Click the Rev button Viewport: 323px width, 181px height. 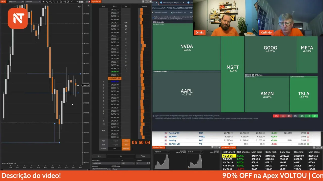click(99, 156)
